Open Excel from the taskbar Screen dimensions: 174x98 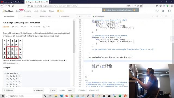pos(120,96)
